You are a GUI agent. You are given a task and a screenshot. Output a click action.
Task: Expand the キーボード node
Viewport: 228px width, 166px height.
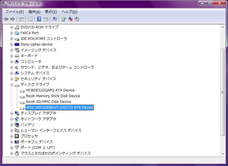coord(11,56)
